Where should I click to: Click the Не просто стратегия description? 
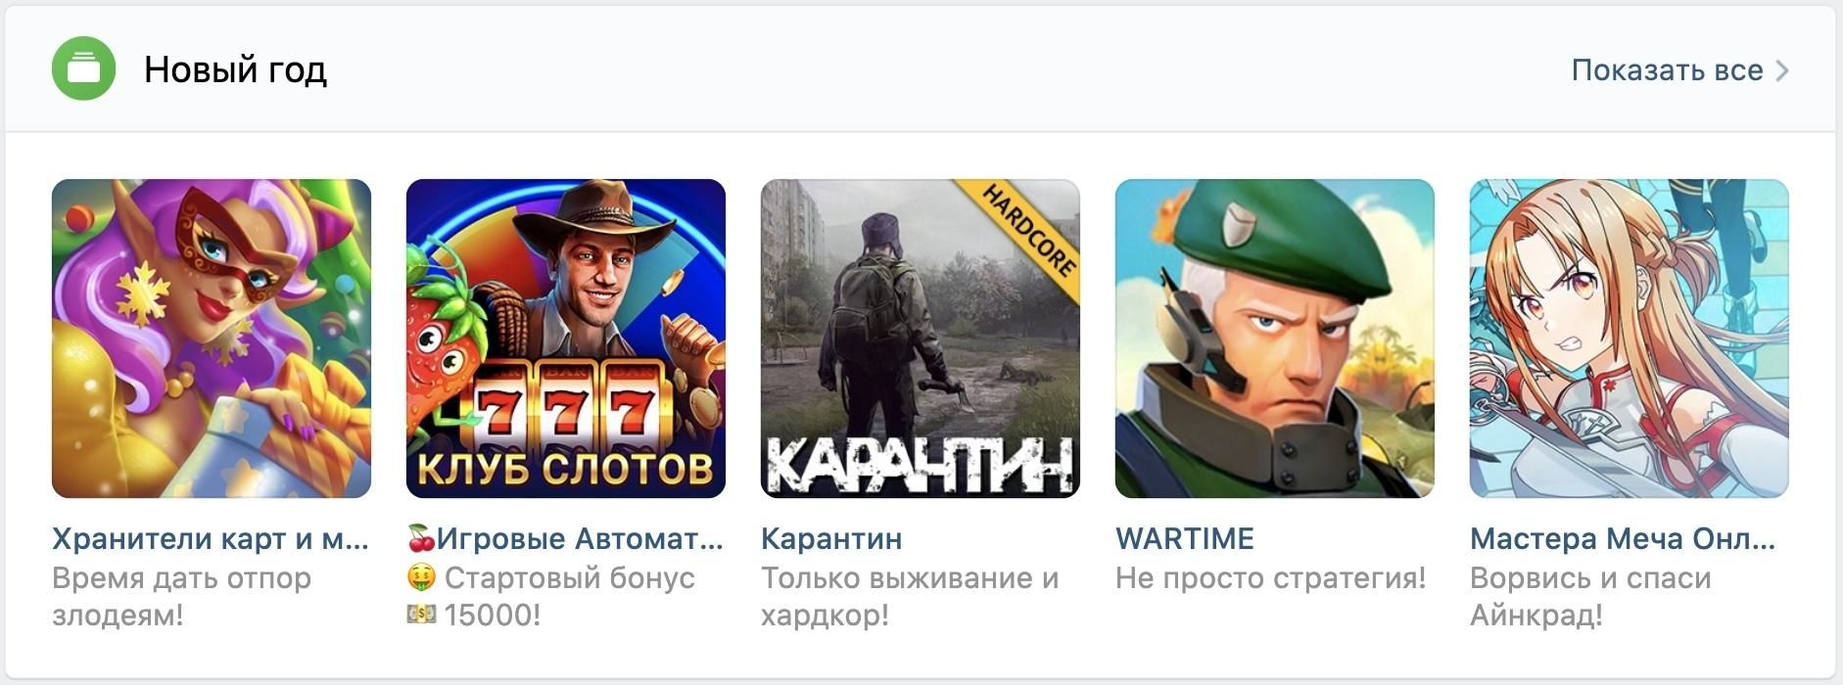click(x=1270, y=577)
